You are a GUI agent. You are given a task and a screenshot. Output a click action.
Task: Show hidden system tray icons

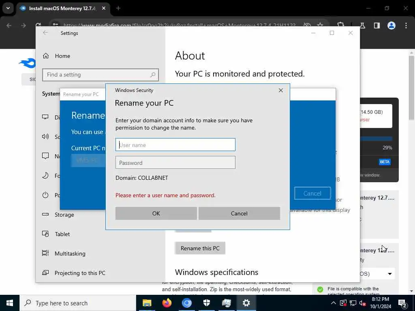click(x=334, y=303)
